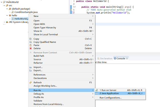
Task: Click the Export icon in context menu
Action: tap(31, 70)
